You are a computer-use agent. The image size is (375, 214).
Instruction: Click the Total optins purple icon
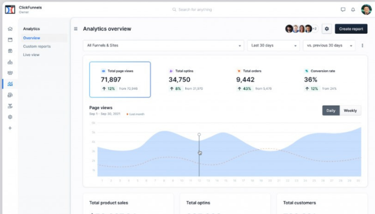click(x=171, y=71)
